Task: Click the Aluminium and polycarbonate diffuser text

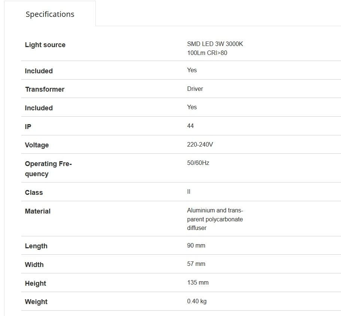Action: (215, 219)
